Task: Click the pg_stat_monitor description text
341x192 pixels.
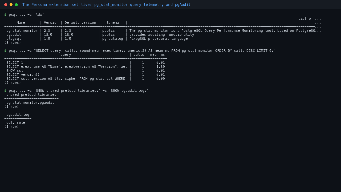Action: 225,31
